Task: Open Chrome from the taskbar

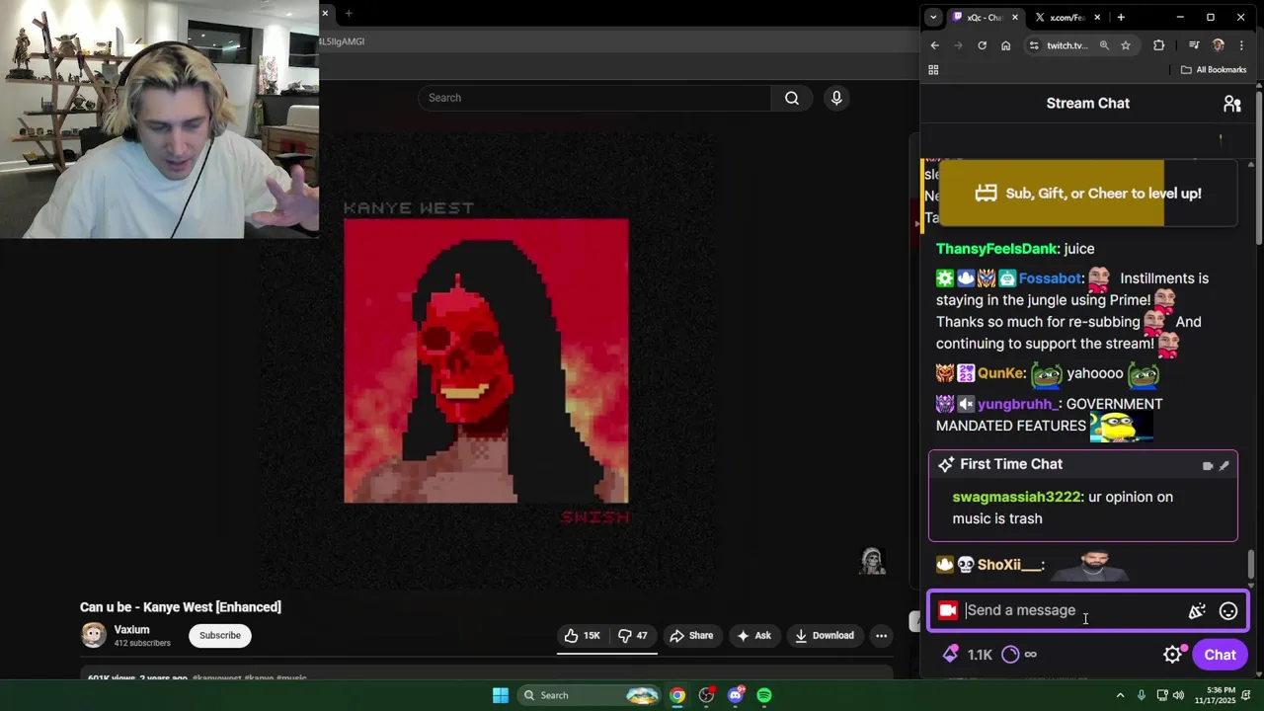Action: 677,695
